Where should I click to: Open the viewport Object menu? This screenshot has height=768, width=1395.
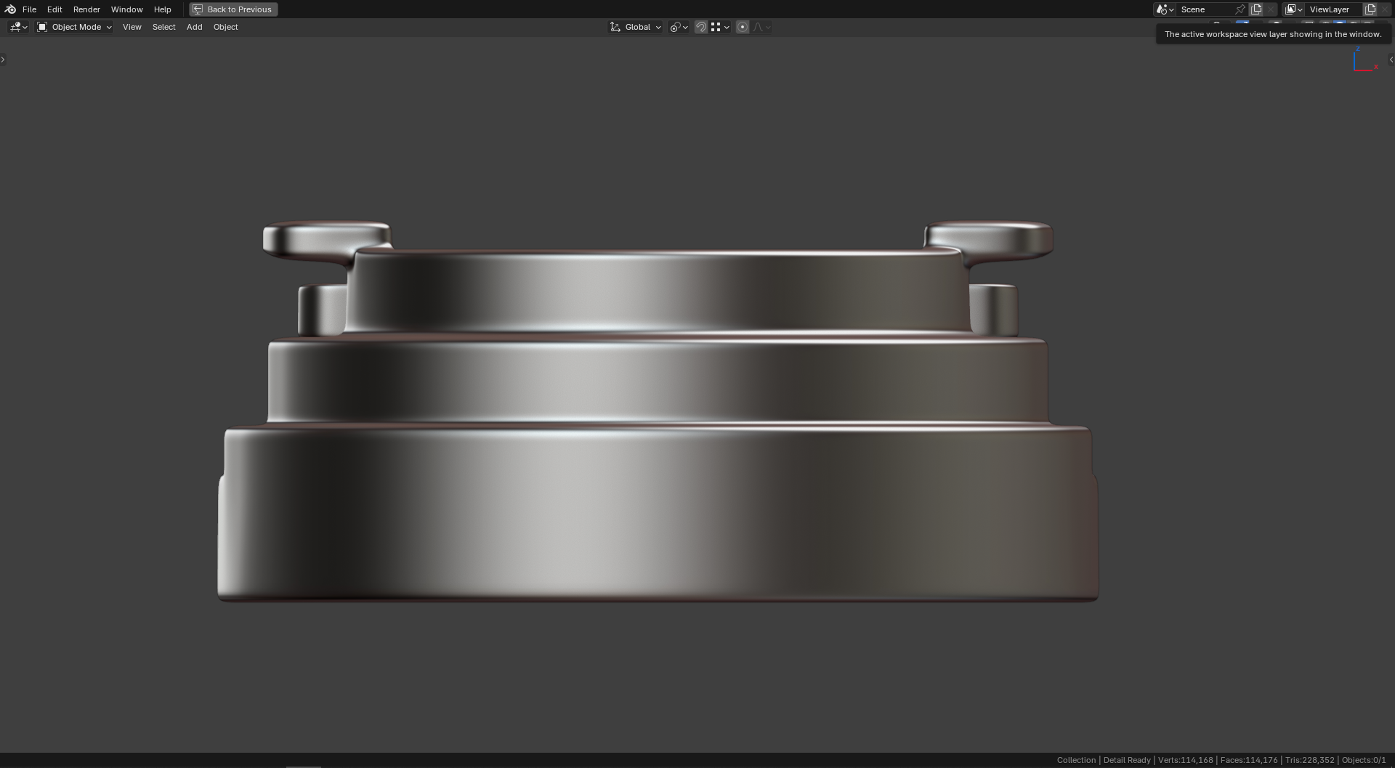click(225, 27)
